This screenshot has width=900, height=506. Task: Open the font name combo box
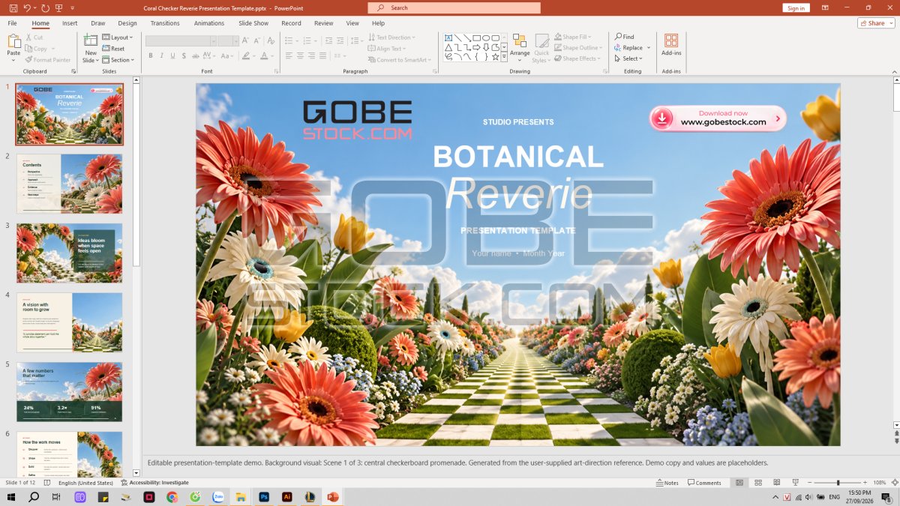tap(181, 41)
